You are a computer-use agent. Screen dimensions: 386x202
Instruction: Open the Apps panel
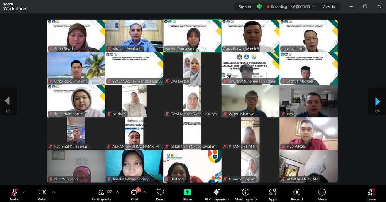(273, 194)
